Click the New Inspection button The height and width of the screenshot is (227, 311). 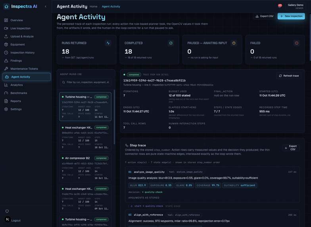point(291,16)
